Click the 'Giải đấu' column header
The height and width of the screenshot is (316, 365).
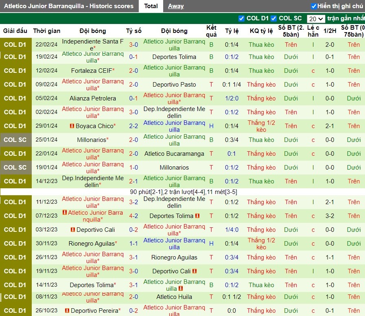pos(15,31)
